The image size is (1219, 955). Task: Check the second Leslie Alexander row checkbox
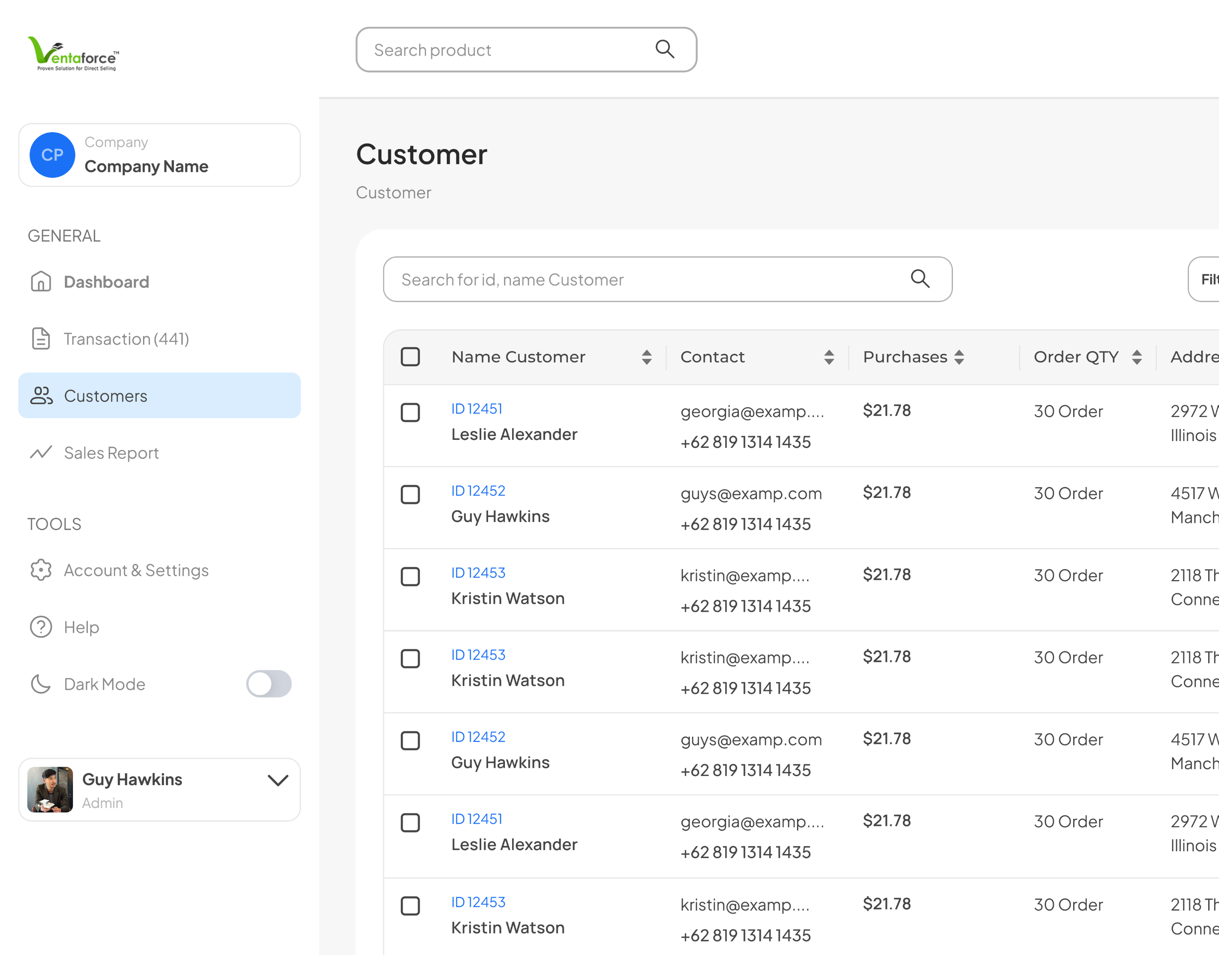click(x=410, y=822)
